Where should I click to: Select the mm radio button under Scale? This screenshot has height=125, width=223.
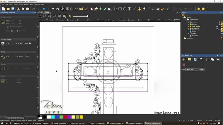click(12, 31)
